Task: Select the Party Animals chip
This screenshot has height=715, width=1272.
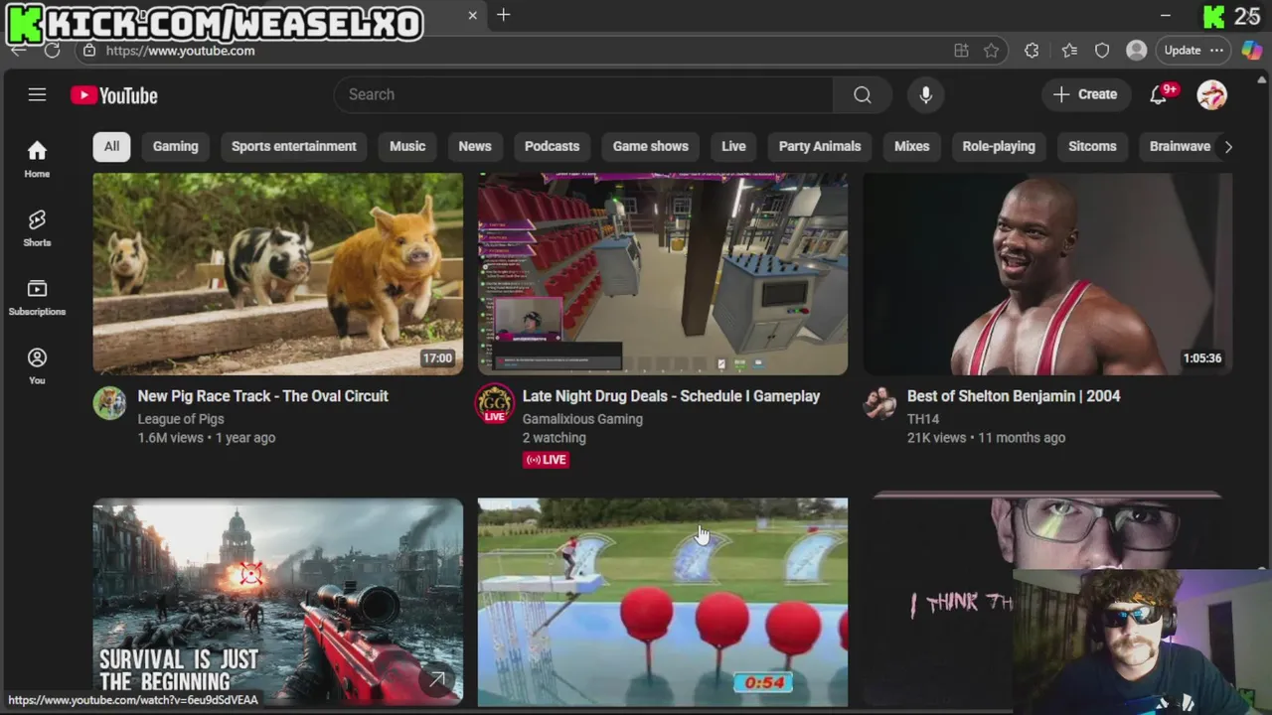Action: tap(820, 146)
